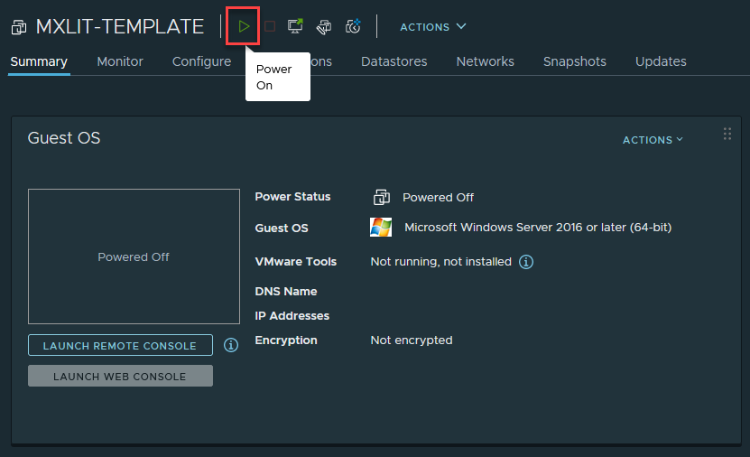
Task: Switch to the Monitor tab
Action: point(120,61)
